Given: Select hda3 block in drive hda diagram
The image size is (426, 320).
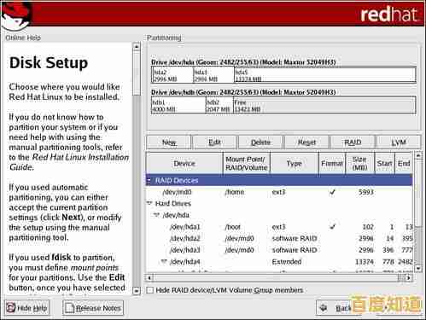Looking at the screenshot, I should (x=213, y=75).
